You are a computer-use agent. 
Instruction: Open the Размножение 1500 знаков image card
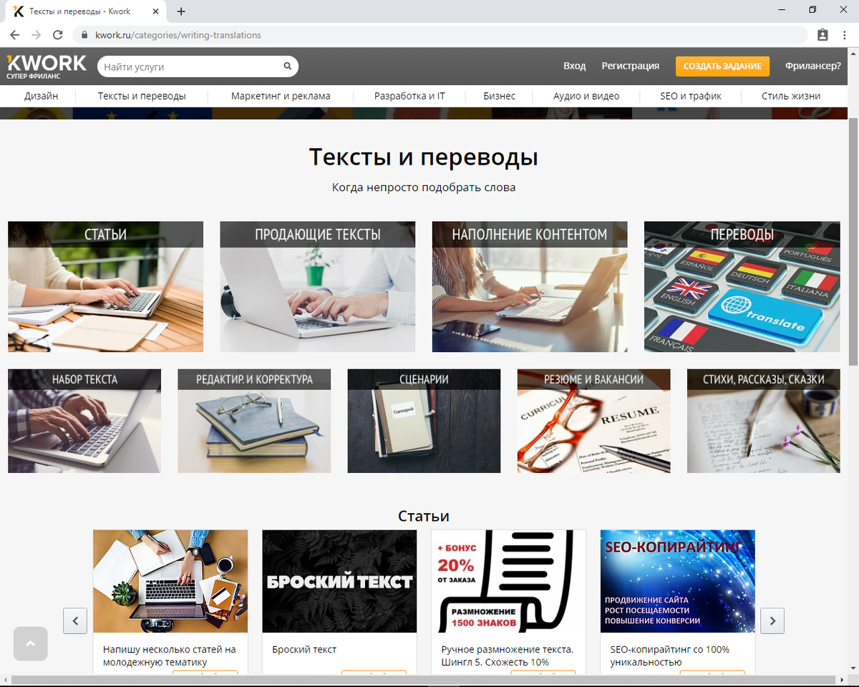point(508,581)
